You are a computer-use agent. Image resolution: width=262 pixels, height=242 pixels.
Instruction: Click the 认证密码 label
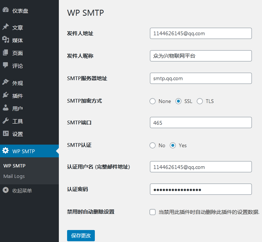(x=78, y=189)
